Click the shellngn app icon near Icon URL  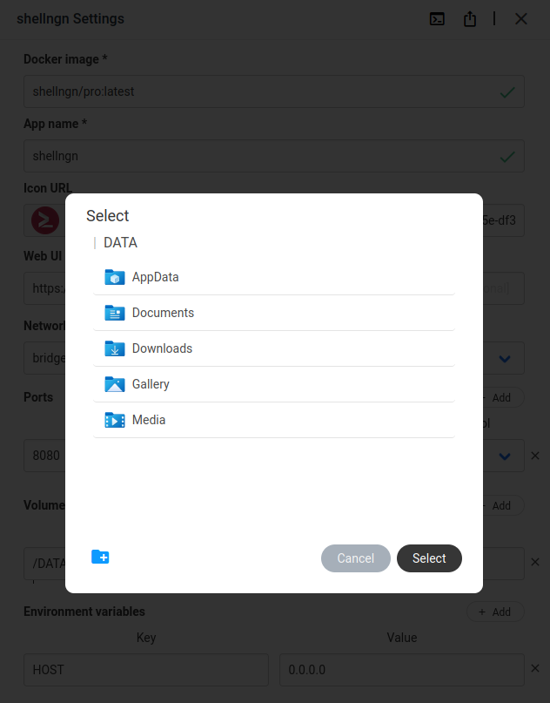coord(44,220)
